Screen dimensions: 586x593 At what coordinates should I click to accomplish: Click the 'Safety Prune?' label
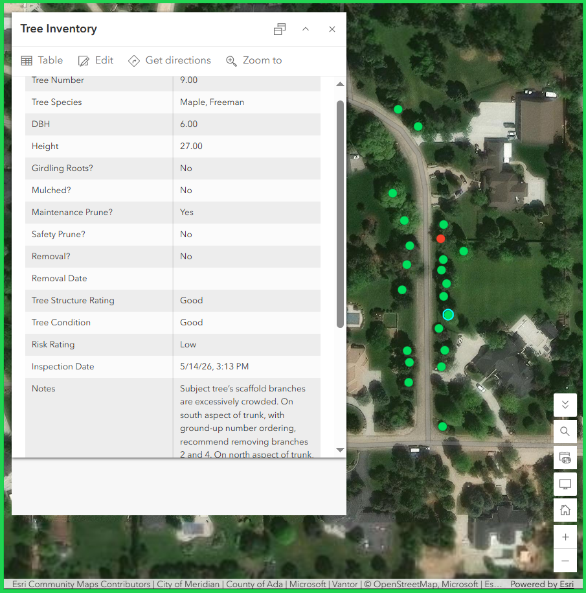click(x=58, y=235)
